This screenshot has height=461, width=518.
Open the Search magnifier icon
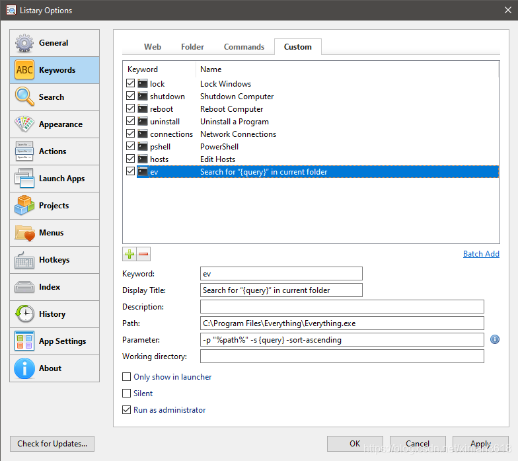click(24, 97)
